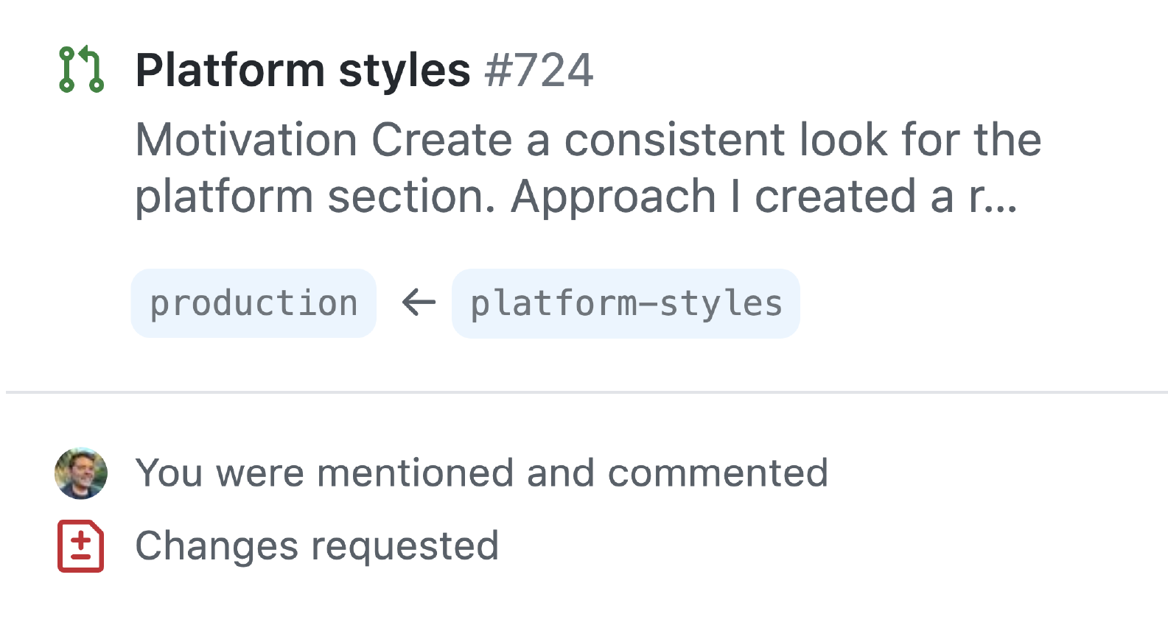Open the production branch dropdown chip
Image resolution: width=1168 pixels, height=622 pixels.
(x=253, y=303)
